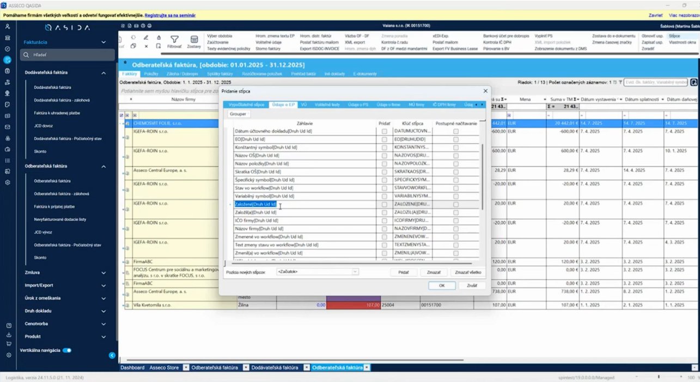This screenshot has width=700, height=382.
Task: Tick Pridať checkbox for Variabilný symbol[Druh Ud Id]
Action: (x=385, y=196)
